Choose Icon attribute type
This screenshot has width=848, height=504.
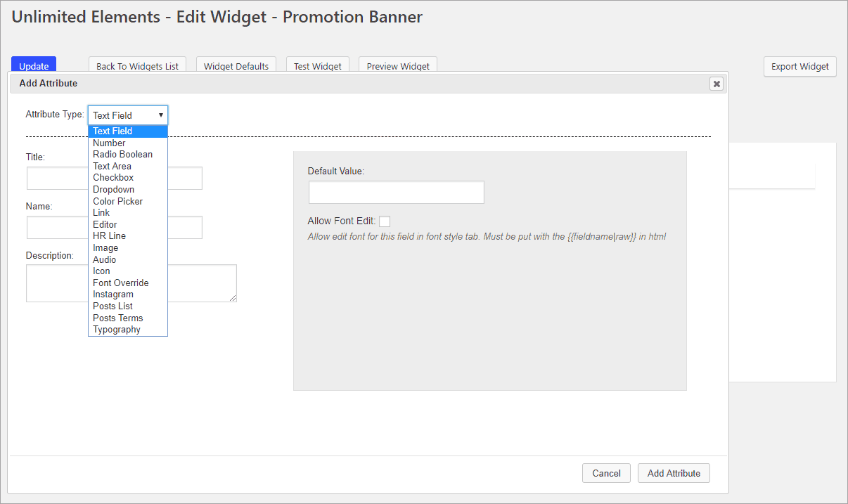[x=128, y=271]
